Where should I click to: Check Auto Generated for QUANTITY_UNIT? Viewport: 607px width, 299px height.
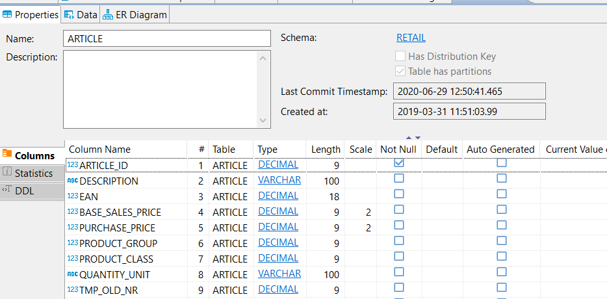click(x=502, y=272)
